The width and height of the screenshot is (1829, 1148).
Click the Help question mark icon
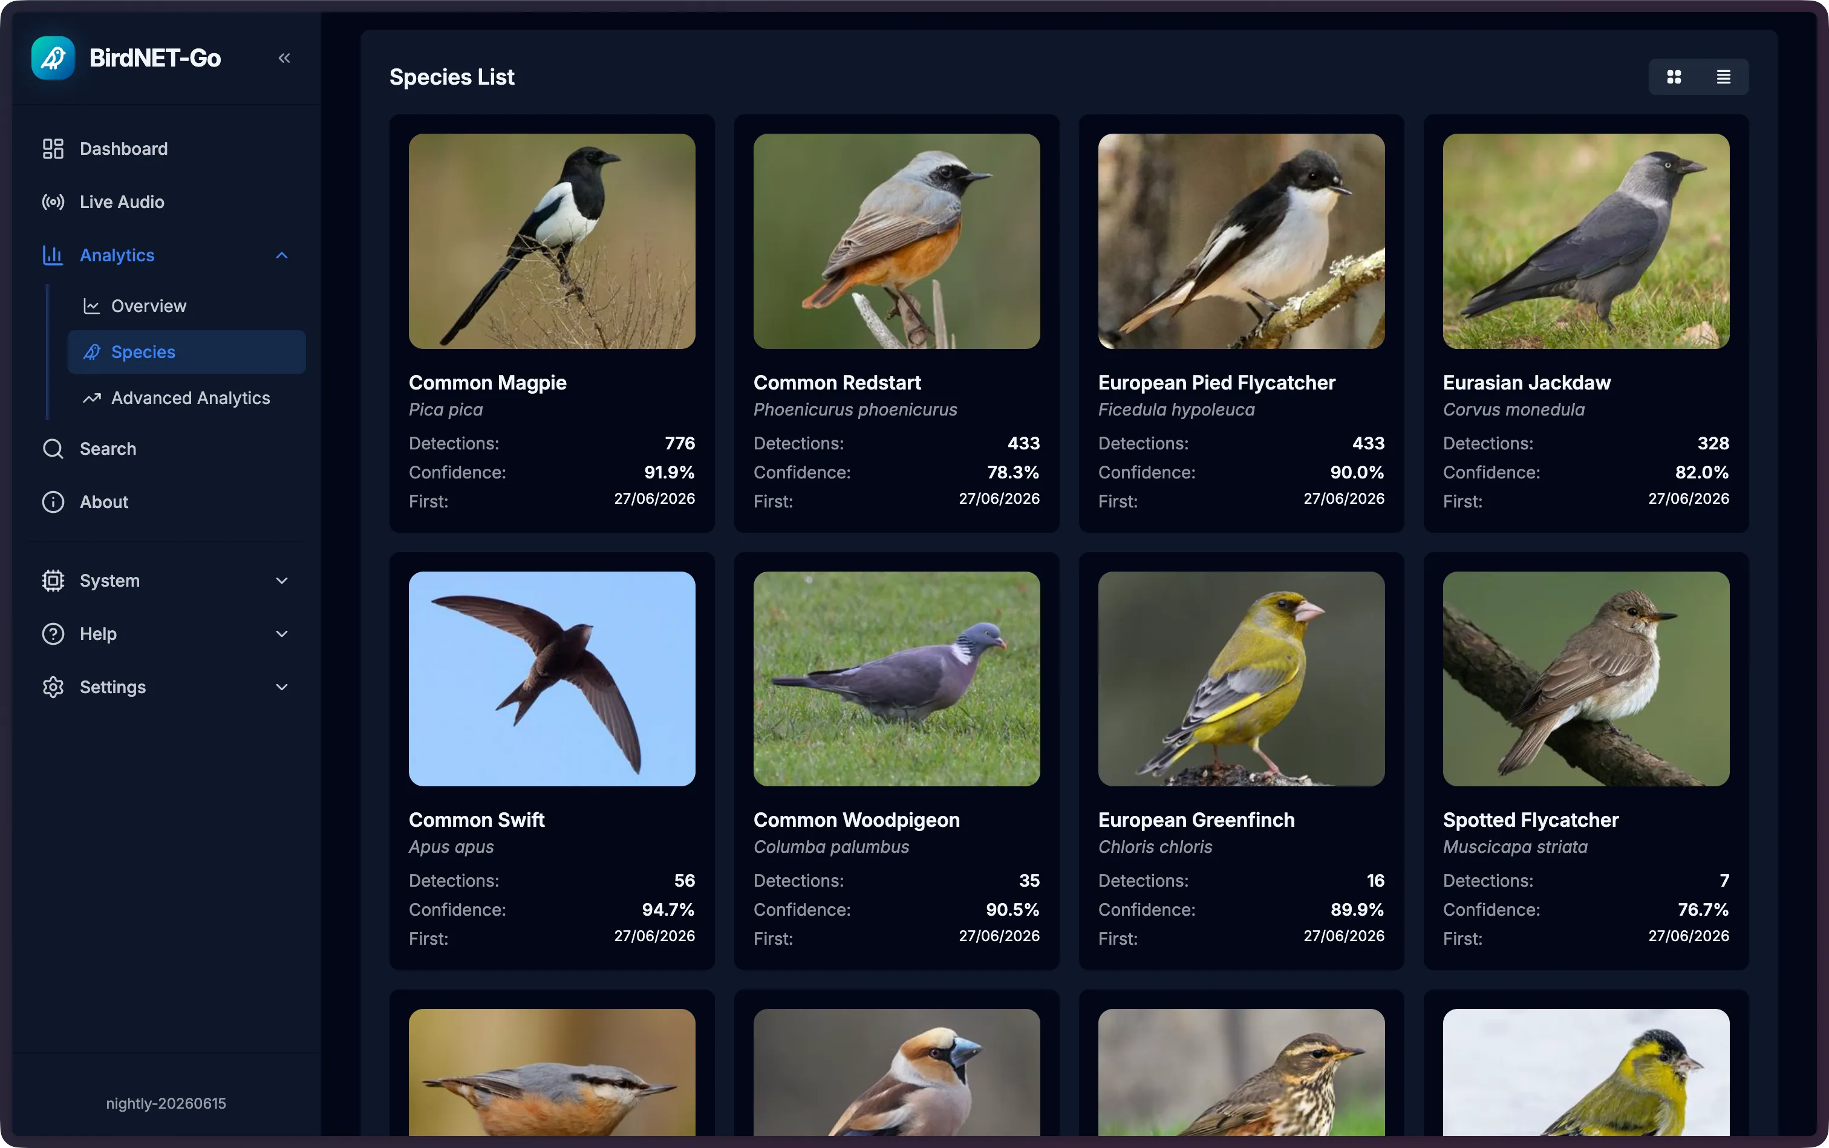pos(53,634)
